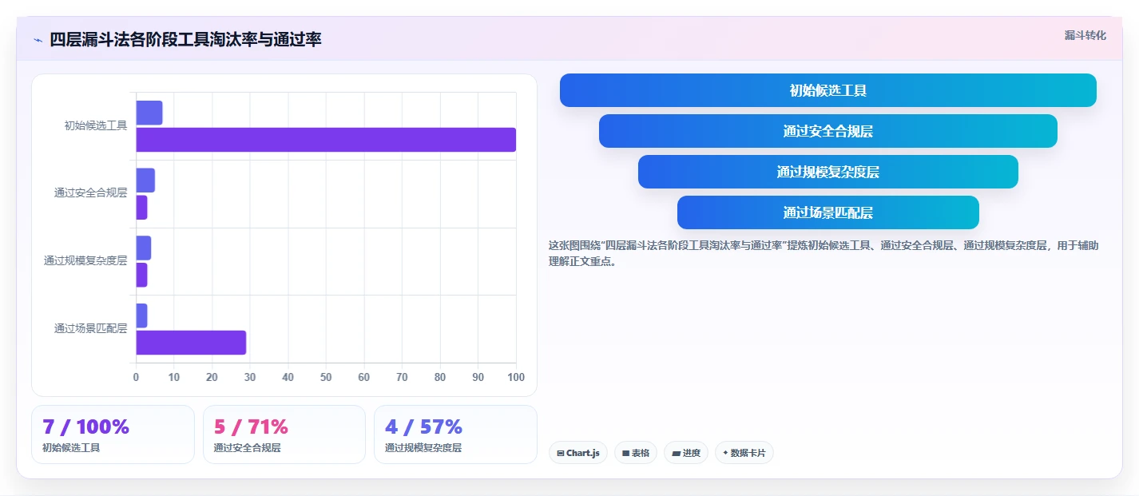This screenshot has height=496, width=1139.
Task: Click the purple bar for 通过规模复杂度层
Action: pyautogui.click(x=141, y=275)
